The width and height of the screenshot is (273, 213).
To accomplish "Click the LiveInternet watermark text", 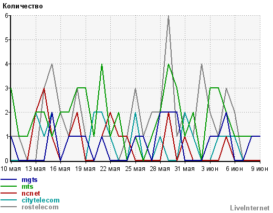I will tap(250, 208).
